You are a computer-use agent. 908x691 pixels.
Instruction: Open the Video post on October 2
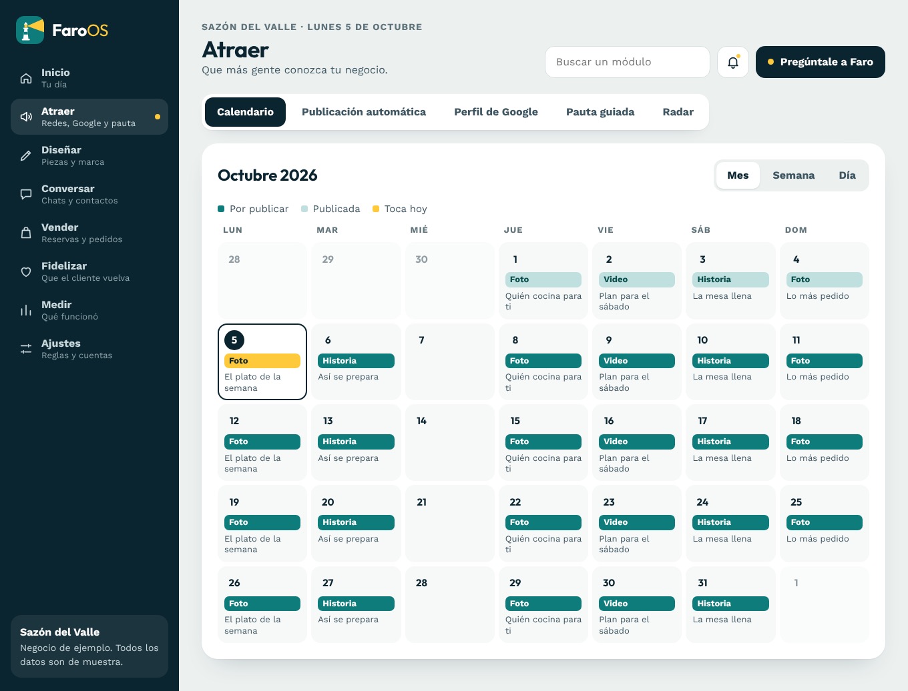click(x=637, y=279)
